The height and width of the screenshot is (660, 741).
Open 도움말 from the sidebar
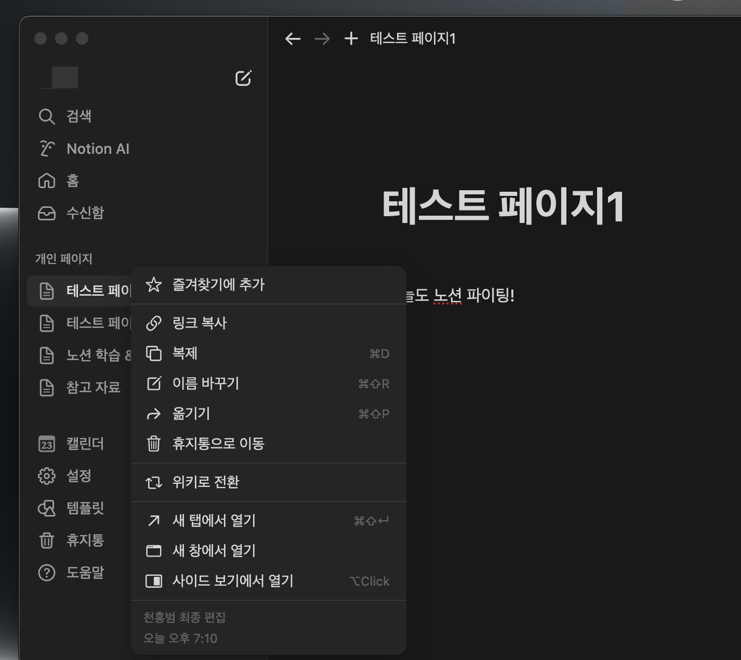[x=79, y=573]
